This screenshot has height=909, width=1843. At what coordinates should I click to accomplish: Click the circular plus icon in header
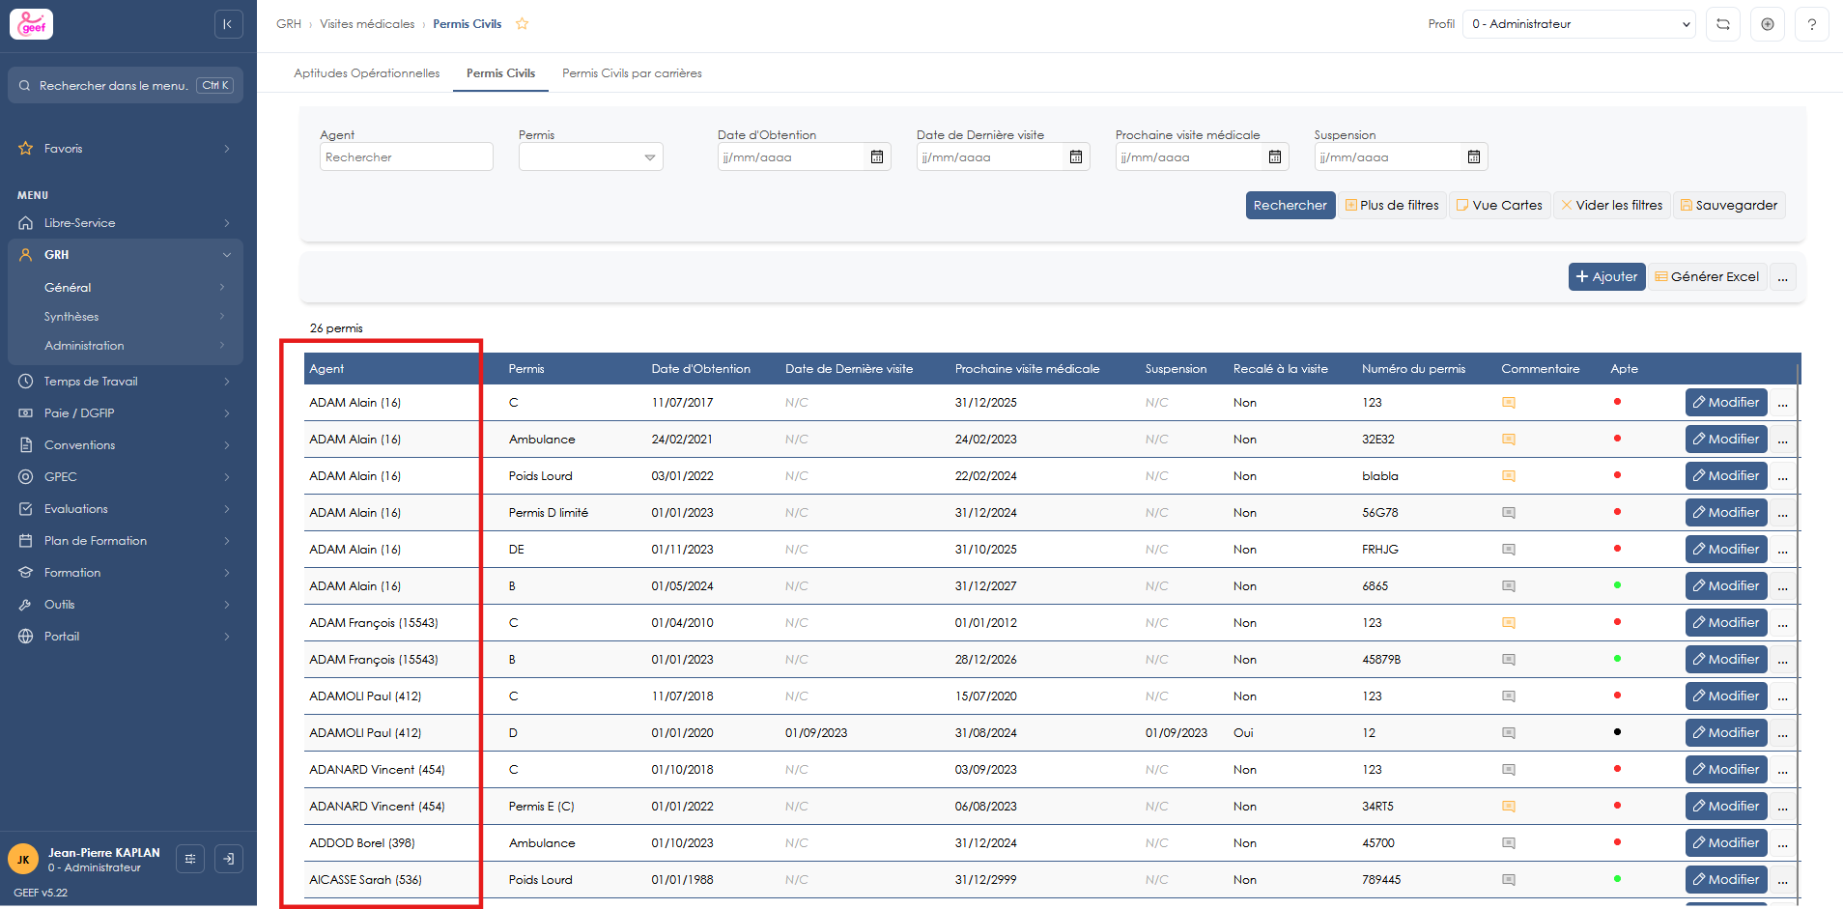pos(1768,24)
